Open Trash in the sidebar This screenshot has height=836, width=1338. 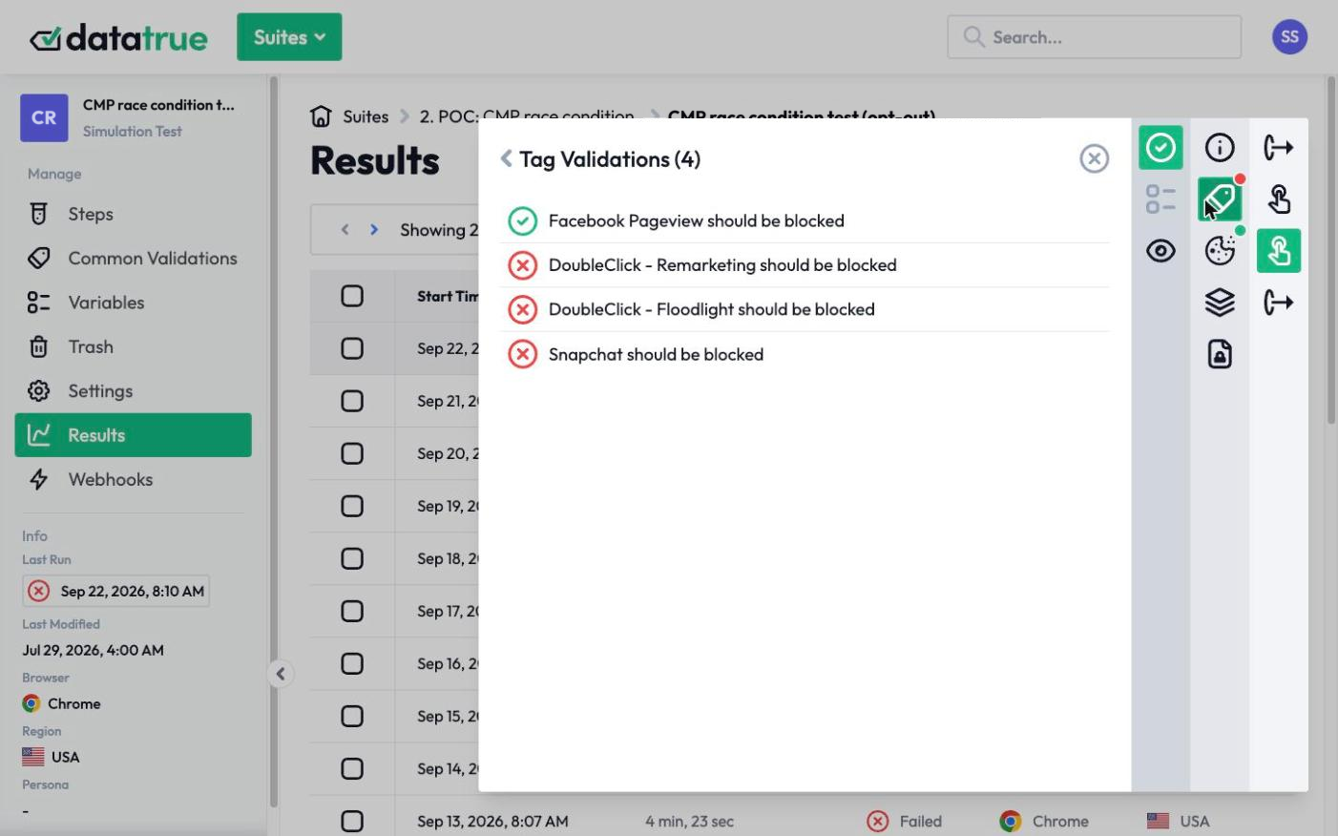pyautogui.click(x=133, y=346)
